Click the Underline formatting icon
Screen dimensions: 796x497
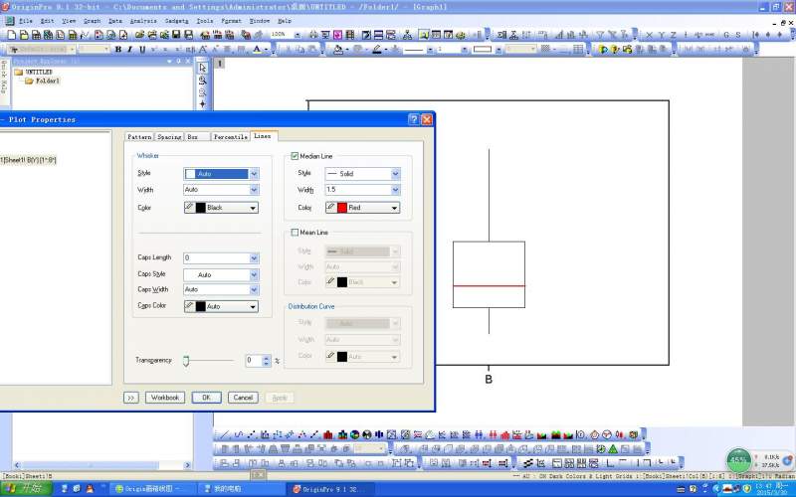[142, 49]
